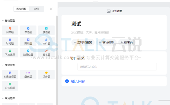The image size is (170, 105).
Task: Add a 图片题 image question
Action: (28, 41)
